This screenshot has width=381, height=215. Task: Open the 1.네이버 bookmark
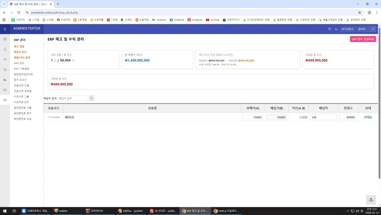(x=18, y=20)
